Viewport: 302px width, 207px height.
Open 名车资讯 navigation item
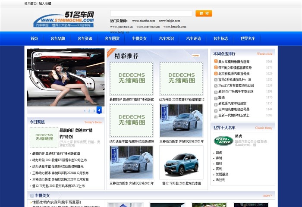pyautogui.click(x=85, y=38)
